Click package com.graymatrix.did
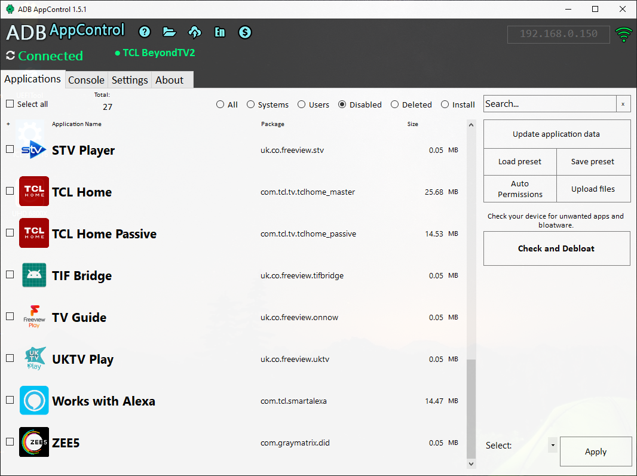 (295, 443)
